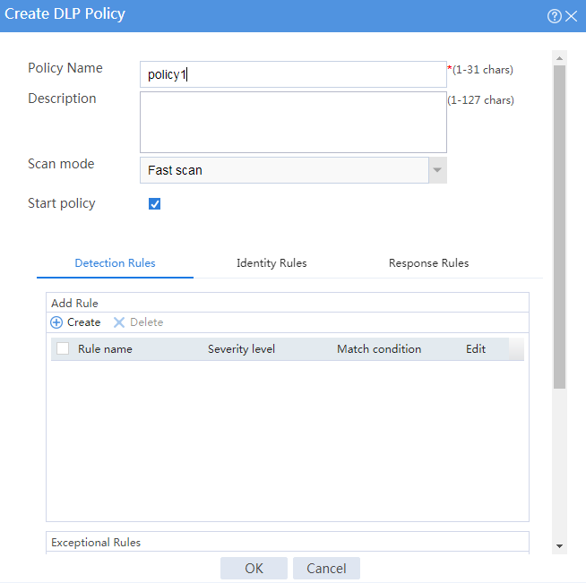Image resolution: width=586 pixels, height=583 pixels.
Task: Sort by Rule name column header
Action: point(105,349)
